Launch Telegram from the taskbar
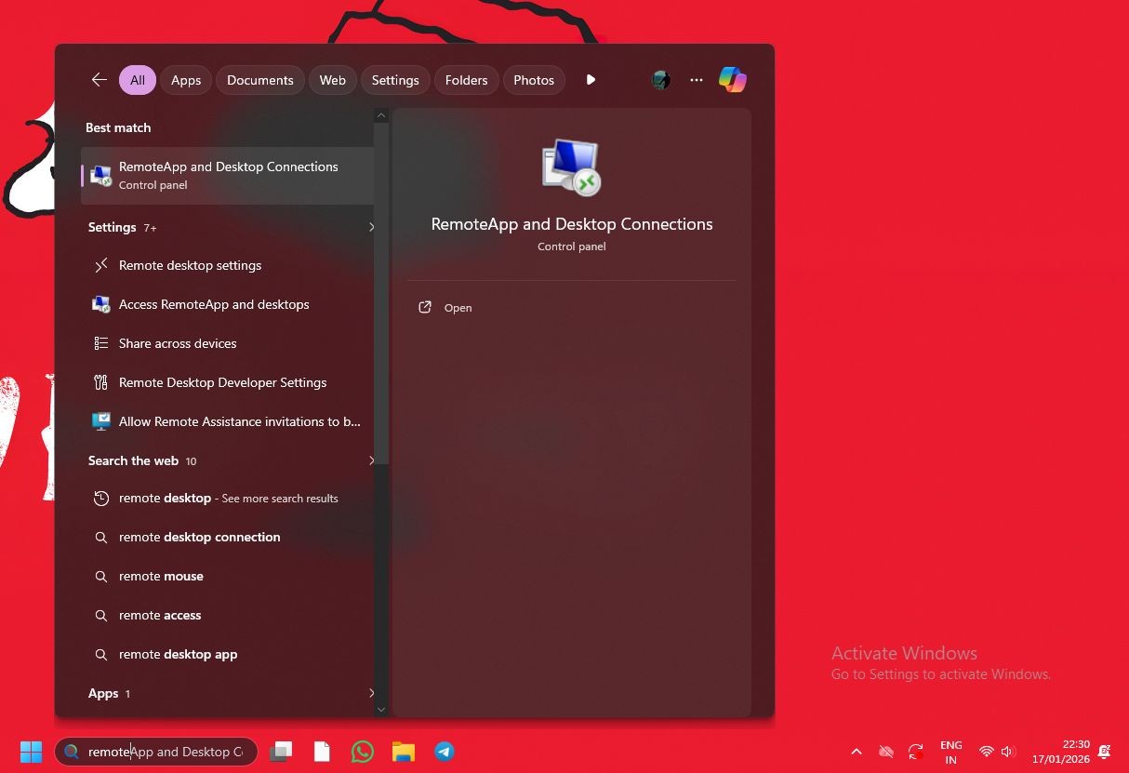 [x=445, y=752]
